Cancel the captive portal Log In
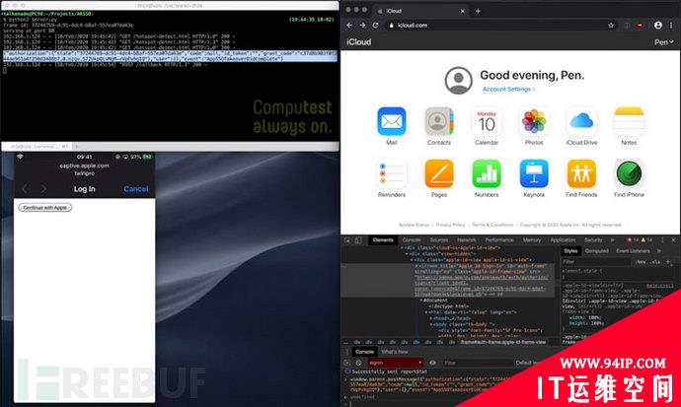This screenshot has width=681, height=407. tap(135, 189)
